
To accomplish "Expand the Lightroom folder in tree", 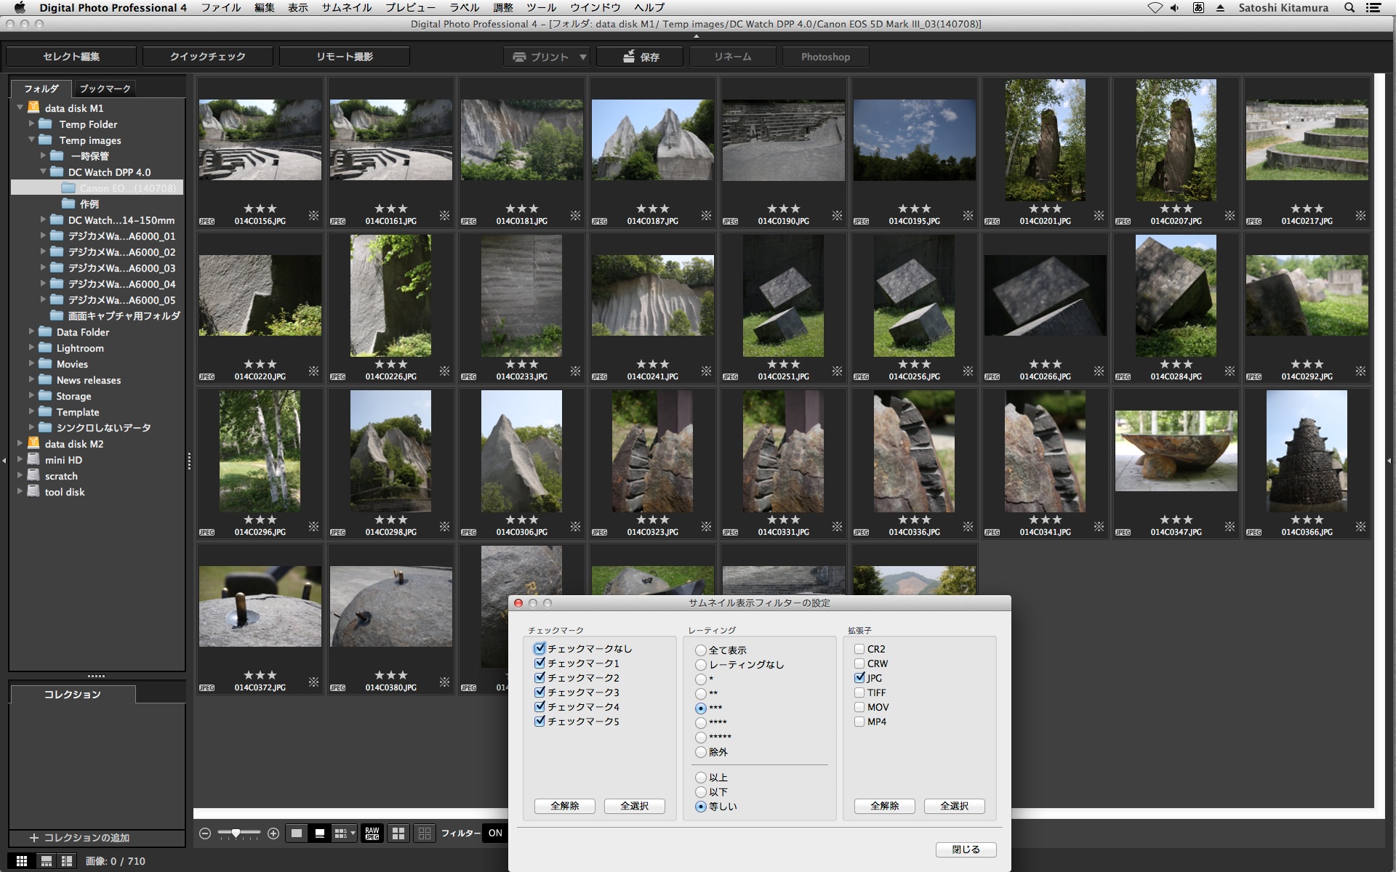I will pyautogui.click(x=32, y=348).
